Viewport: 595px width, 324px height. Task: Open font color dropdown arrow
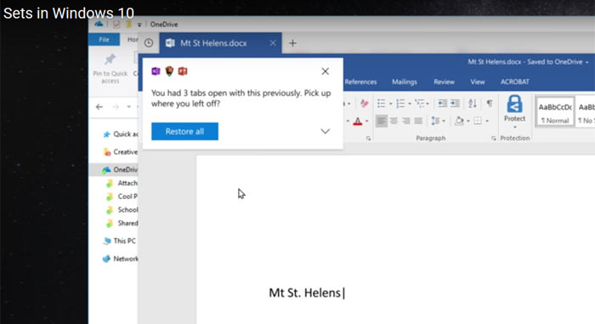[x=367, y=122]
